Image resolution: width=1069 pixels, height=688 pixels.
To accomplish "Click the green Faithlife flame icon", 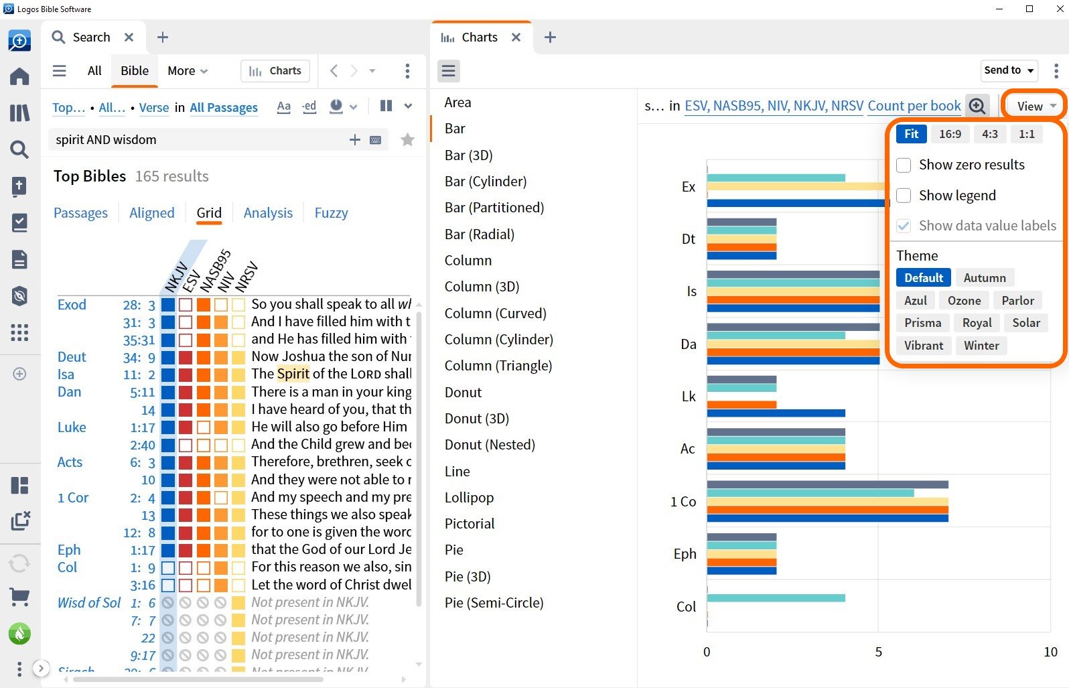I will click(19, 633).
